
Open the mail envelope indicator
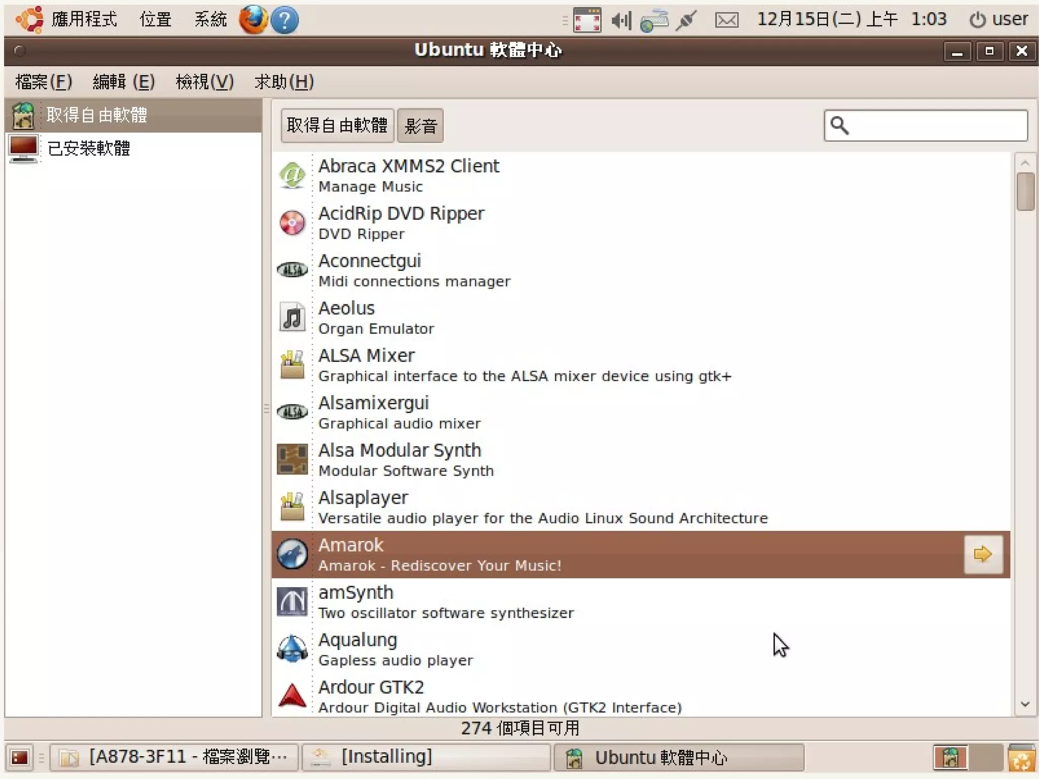[x=726, y=20]
